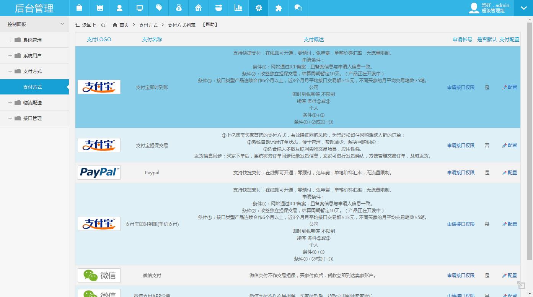
Task: Open 配置 for 支付宝即时到账 row
Action: coord(510,87)
